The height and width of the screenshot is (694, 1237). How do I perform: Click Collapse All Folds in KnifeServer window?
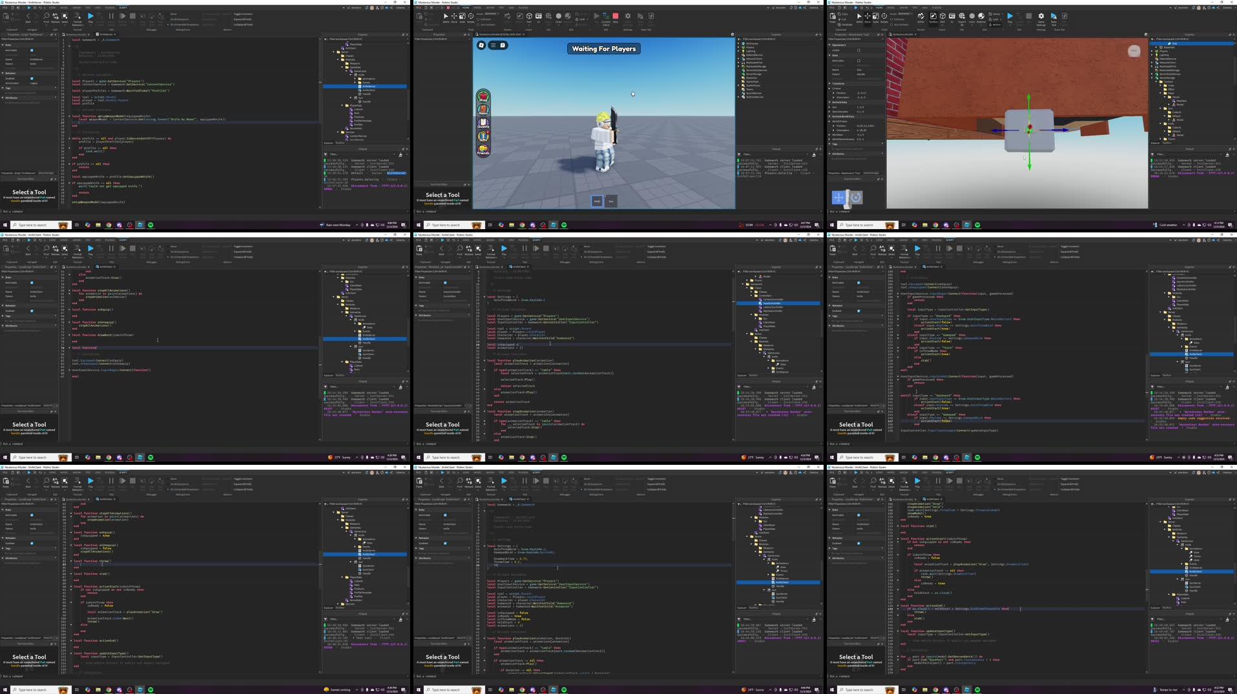tap(243, 25)
